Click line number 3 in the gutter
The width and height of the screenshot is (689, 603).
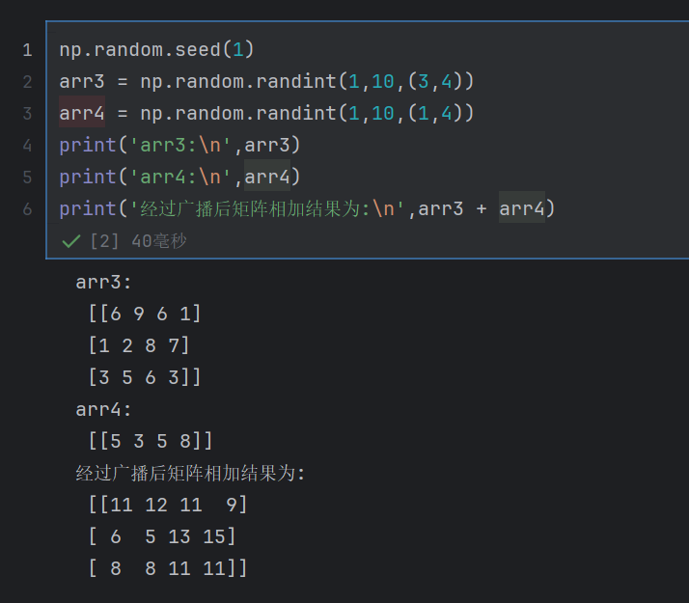coord(27,114)
